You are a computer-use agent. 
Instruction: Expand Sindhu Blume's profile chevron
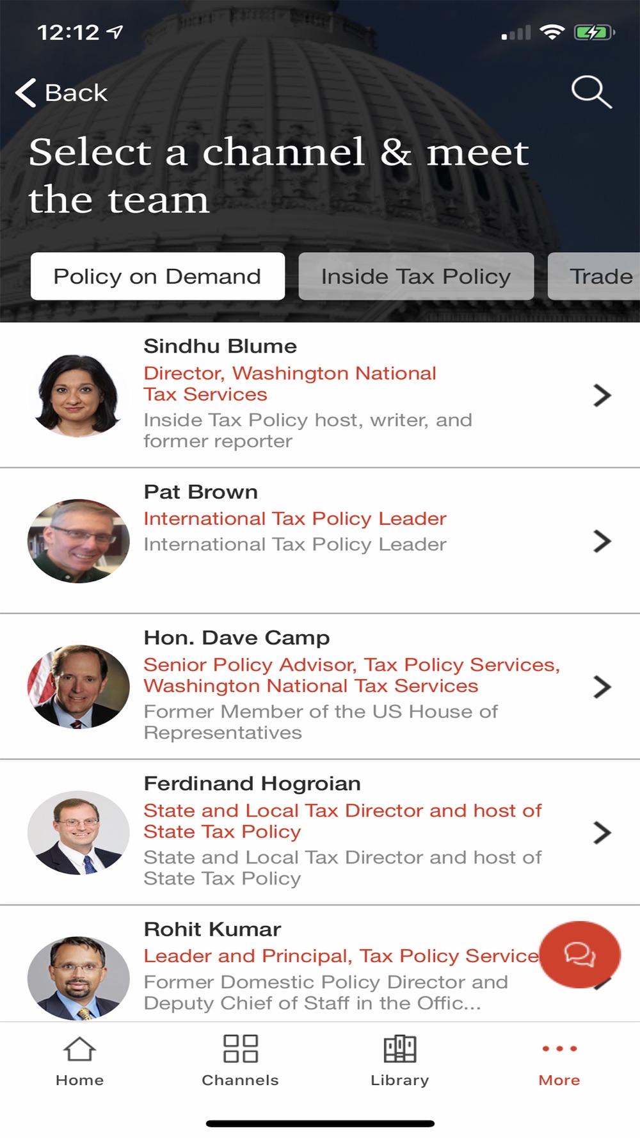tap(602, 395)
